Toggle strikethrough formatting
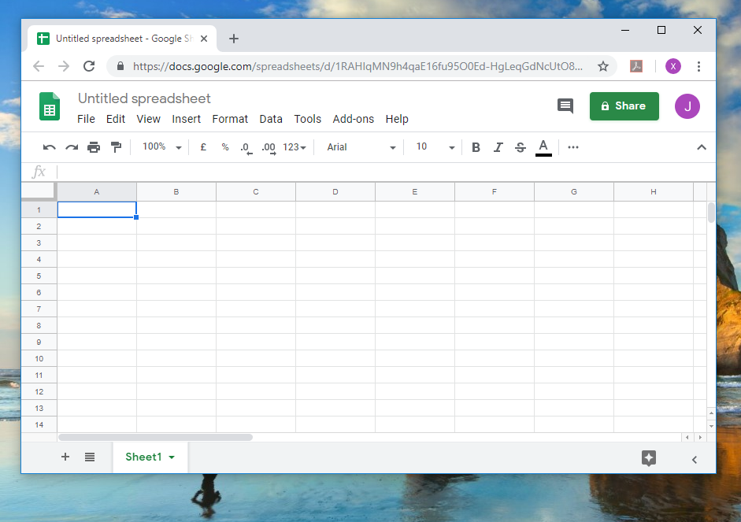Screen dimensions: 741x522 pyautogui.click(x=520, y=147)
